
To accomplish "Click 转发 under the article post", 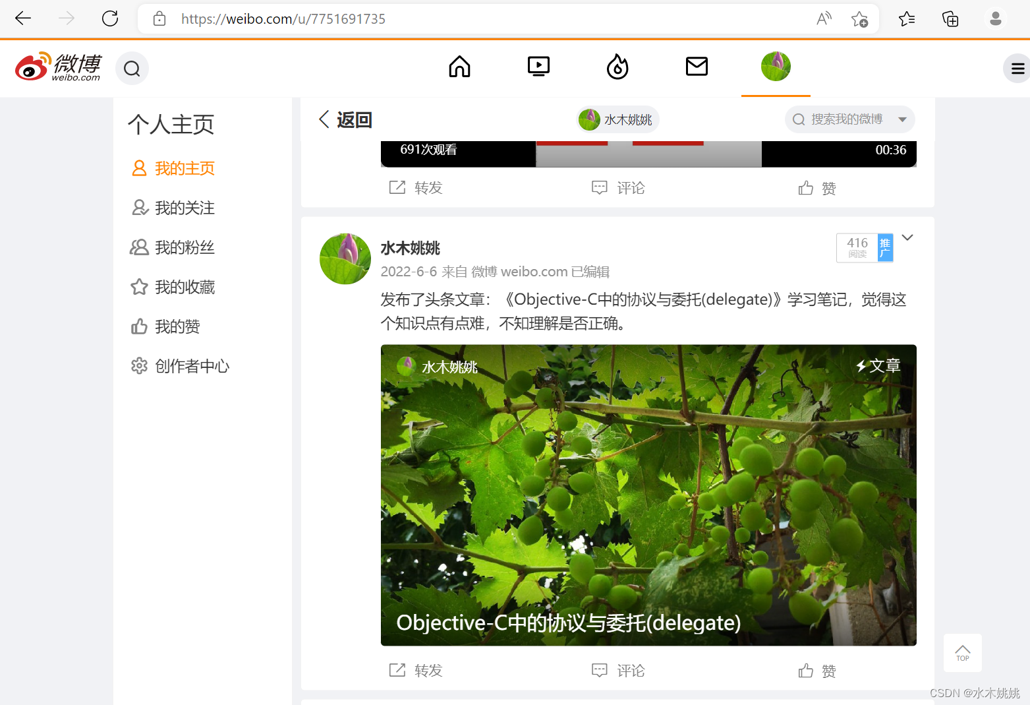I will (415, 671).
